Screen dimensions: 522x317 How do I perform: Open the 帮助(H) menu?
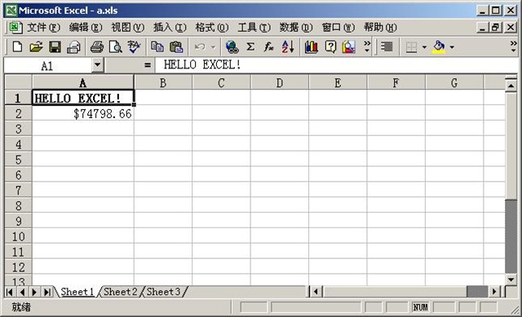(380, 27)
